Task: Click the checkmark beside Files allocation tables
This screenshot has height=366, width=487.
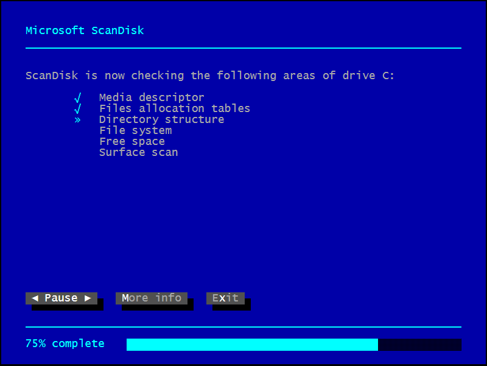Action: pos(78,109)
